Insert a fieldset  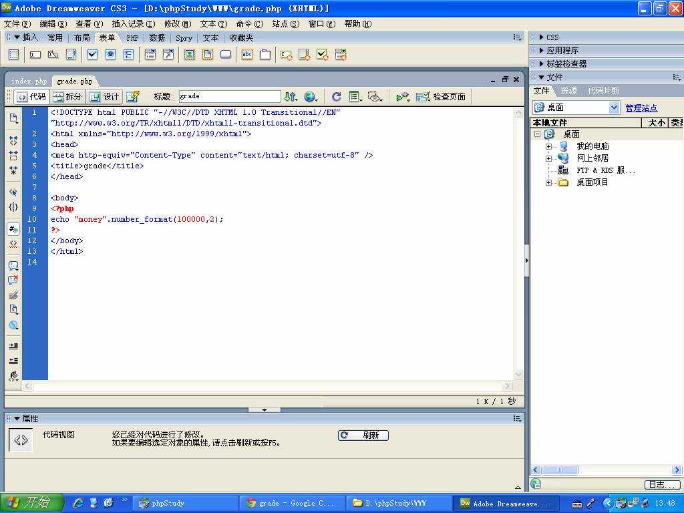point(265,55)
